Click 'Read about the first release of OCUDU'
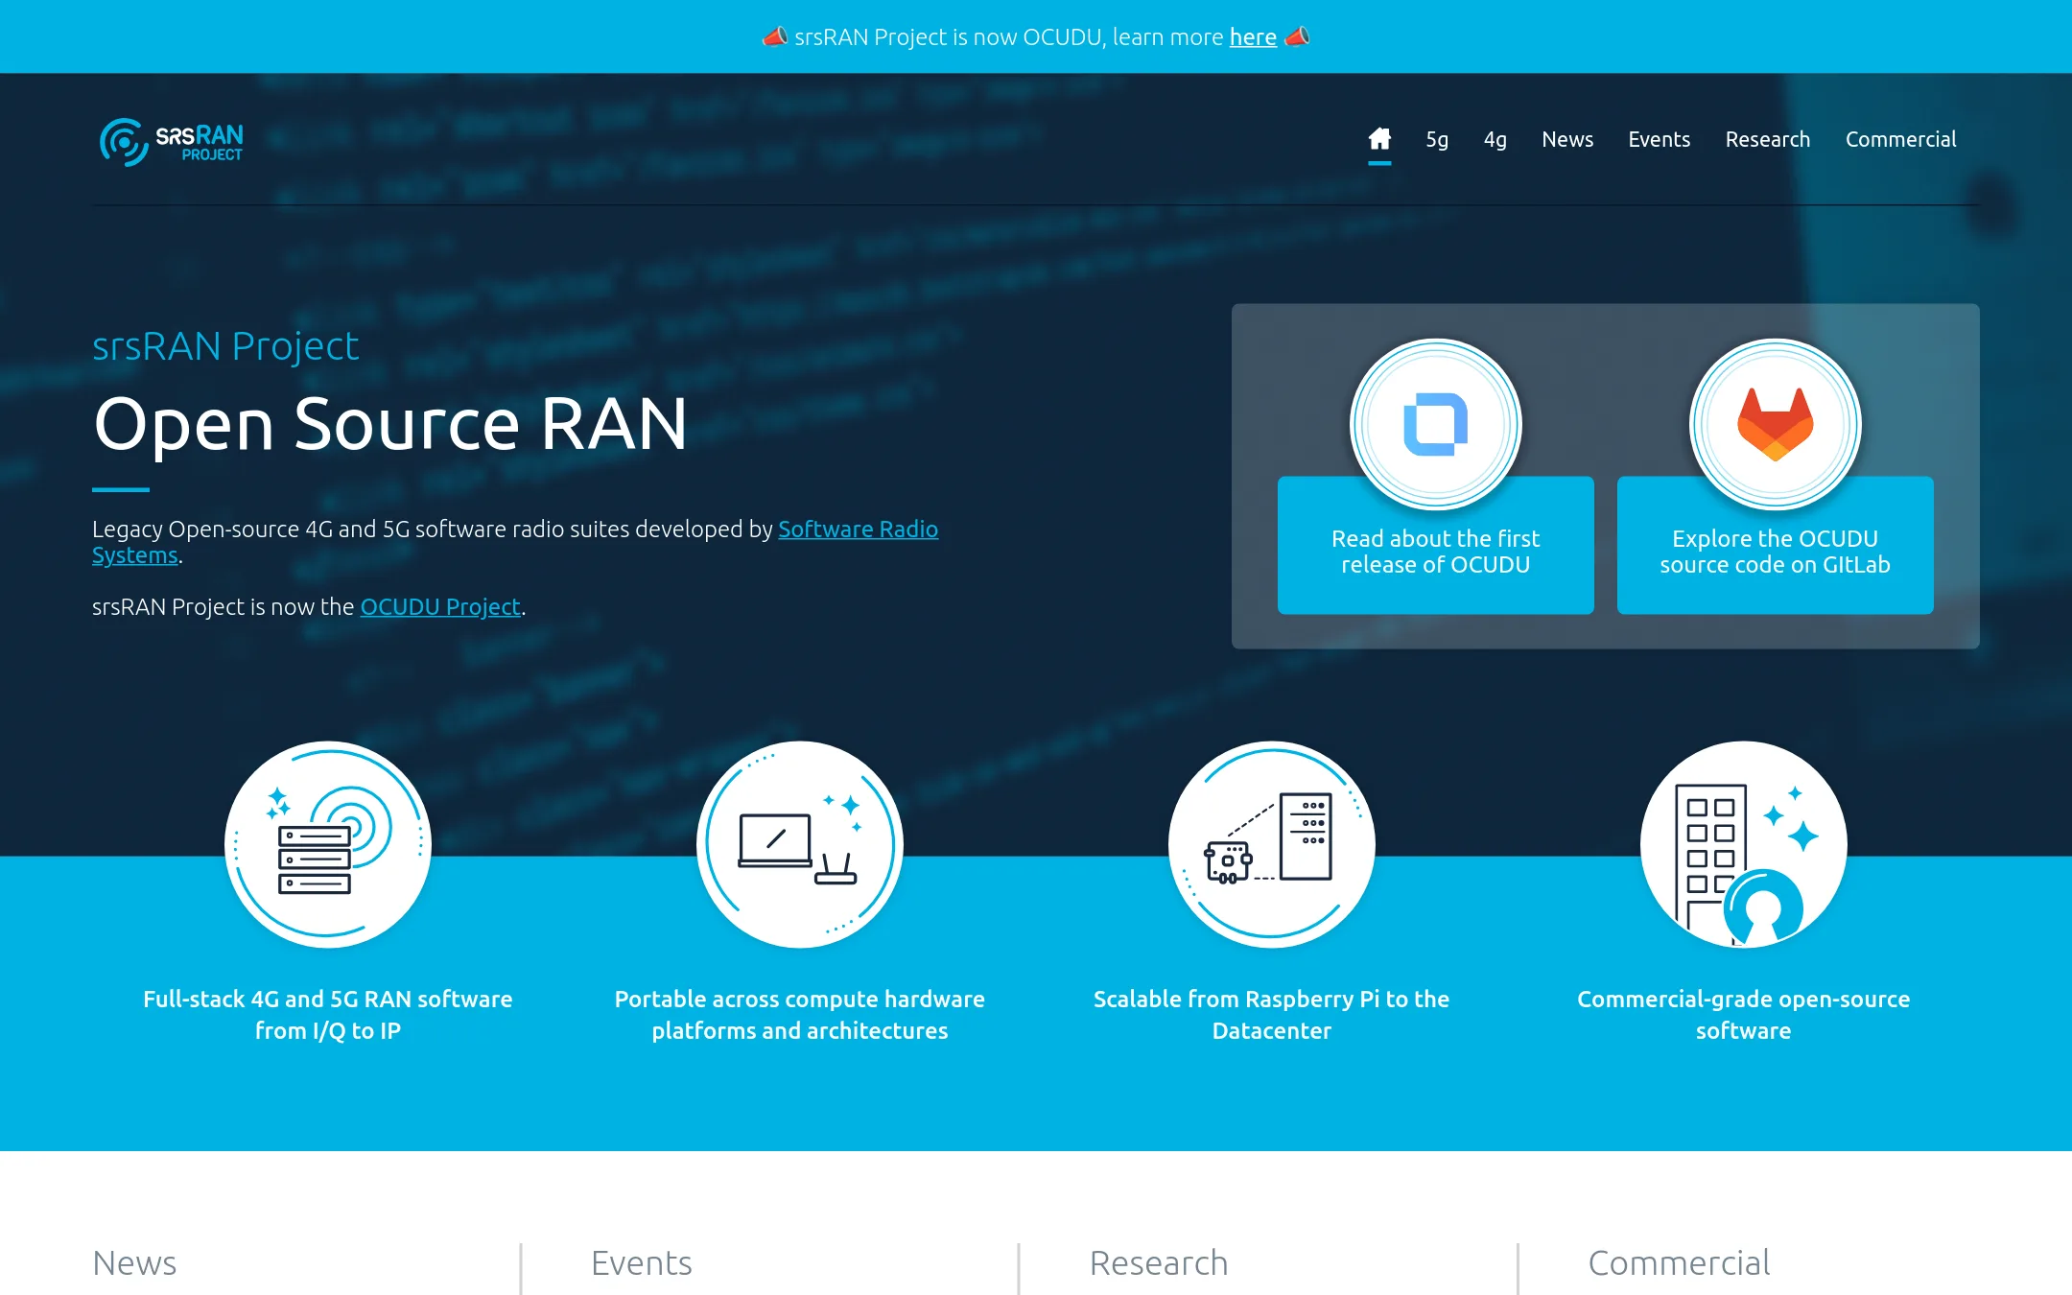2072x1295 pixels. (x=1436, y=552)
